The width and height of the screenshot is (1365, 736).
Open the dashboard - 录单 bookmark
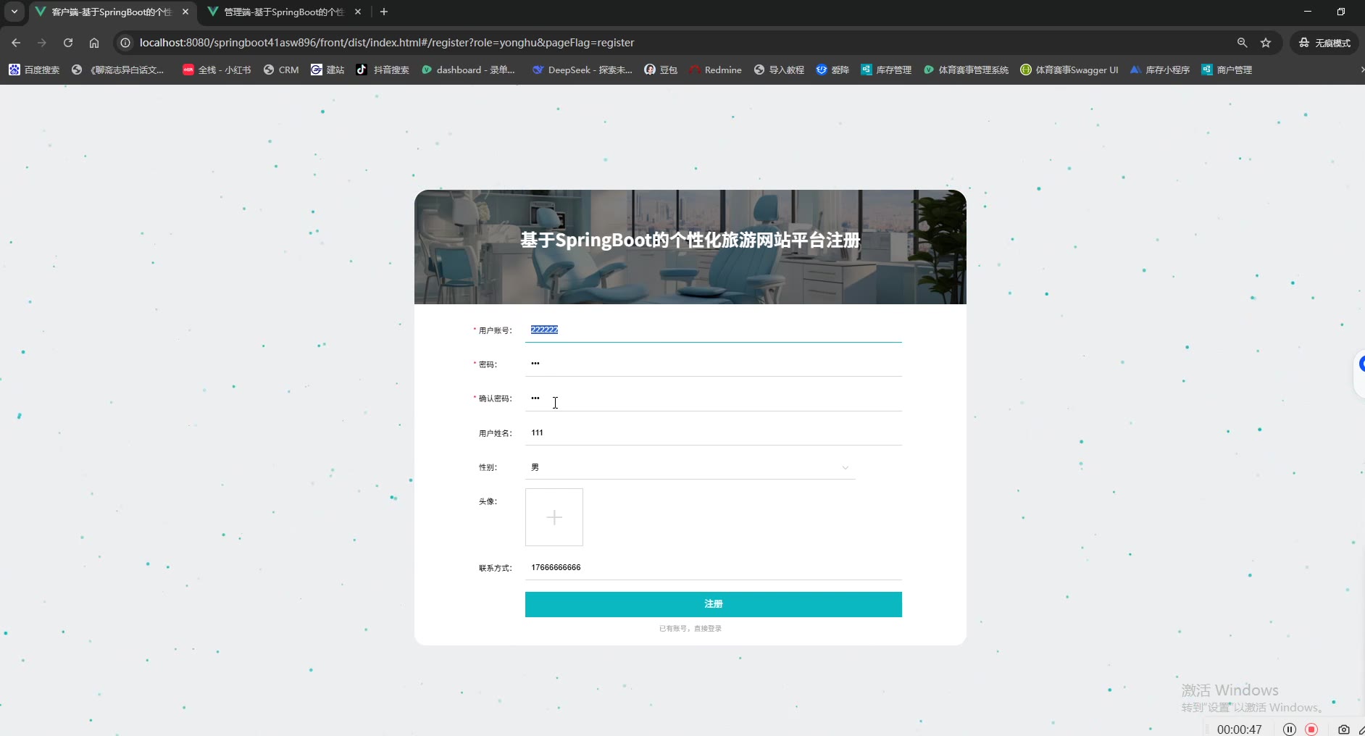pos(469,70)
